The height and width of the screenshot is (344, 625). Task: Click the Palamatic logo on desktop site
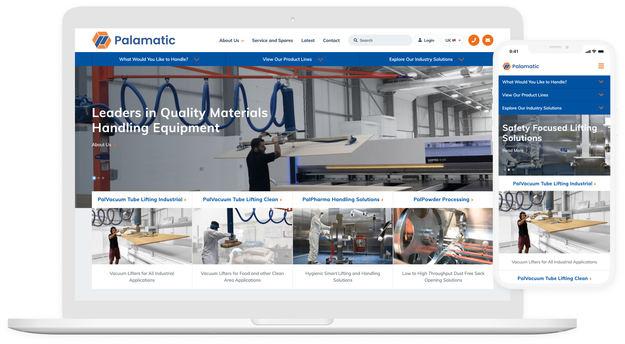point(134,40)
